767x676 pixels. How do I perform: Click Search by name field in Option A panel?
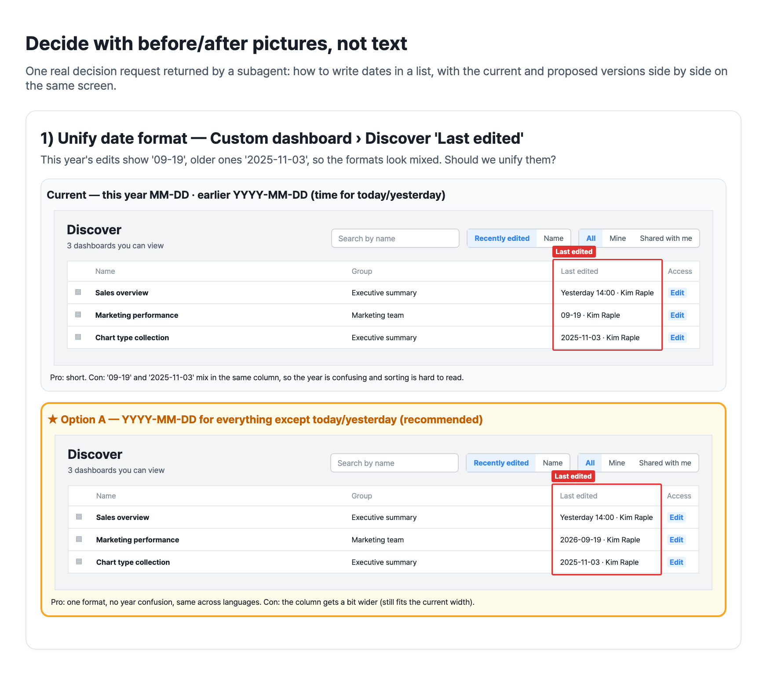pos(394,463)
